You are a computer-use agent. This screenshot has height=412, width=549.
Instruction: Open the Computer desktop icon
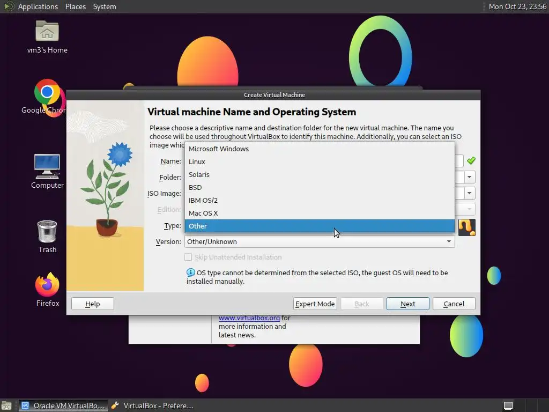[x=47, y=166]
